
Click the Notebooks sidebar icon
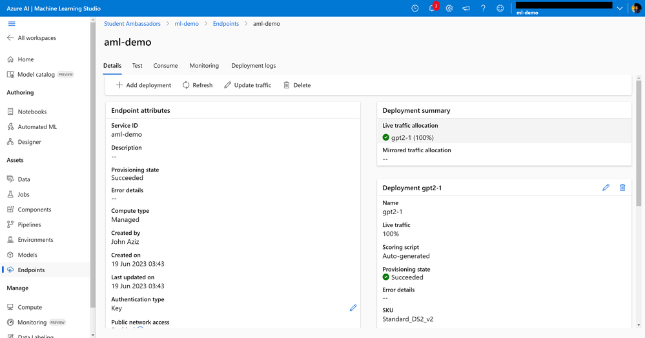(x=11, y=112)
